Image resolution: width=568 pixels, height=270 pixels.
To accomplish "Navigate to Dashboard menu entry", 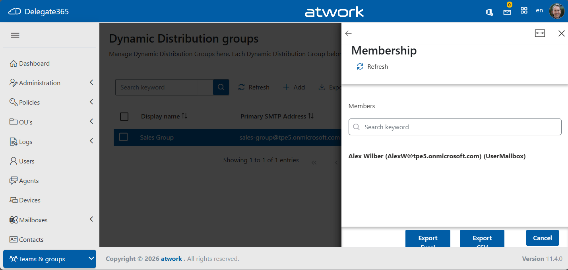I will pos(34,64).
